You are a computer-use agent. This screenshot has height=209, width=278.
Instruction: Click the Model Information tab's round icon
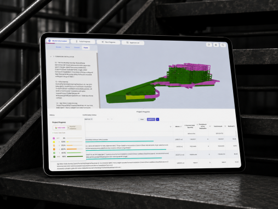(49, 41)
